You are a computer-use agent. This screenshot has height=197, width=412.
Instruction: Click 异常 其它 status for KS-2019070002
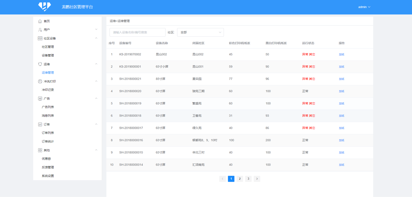(x=309, y=54)
